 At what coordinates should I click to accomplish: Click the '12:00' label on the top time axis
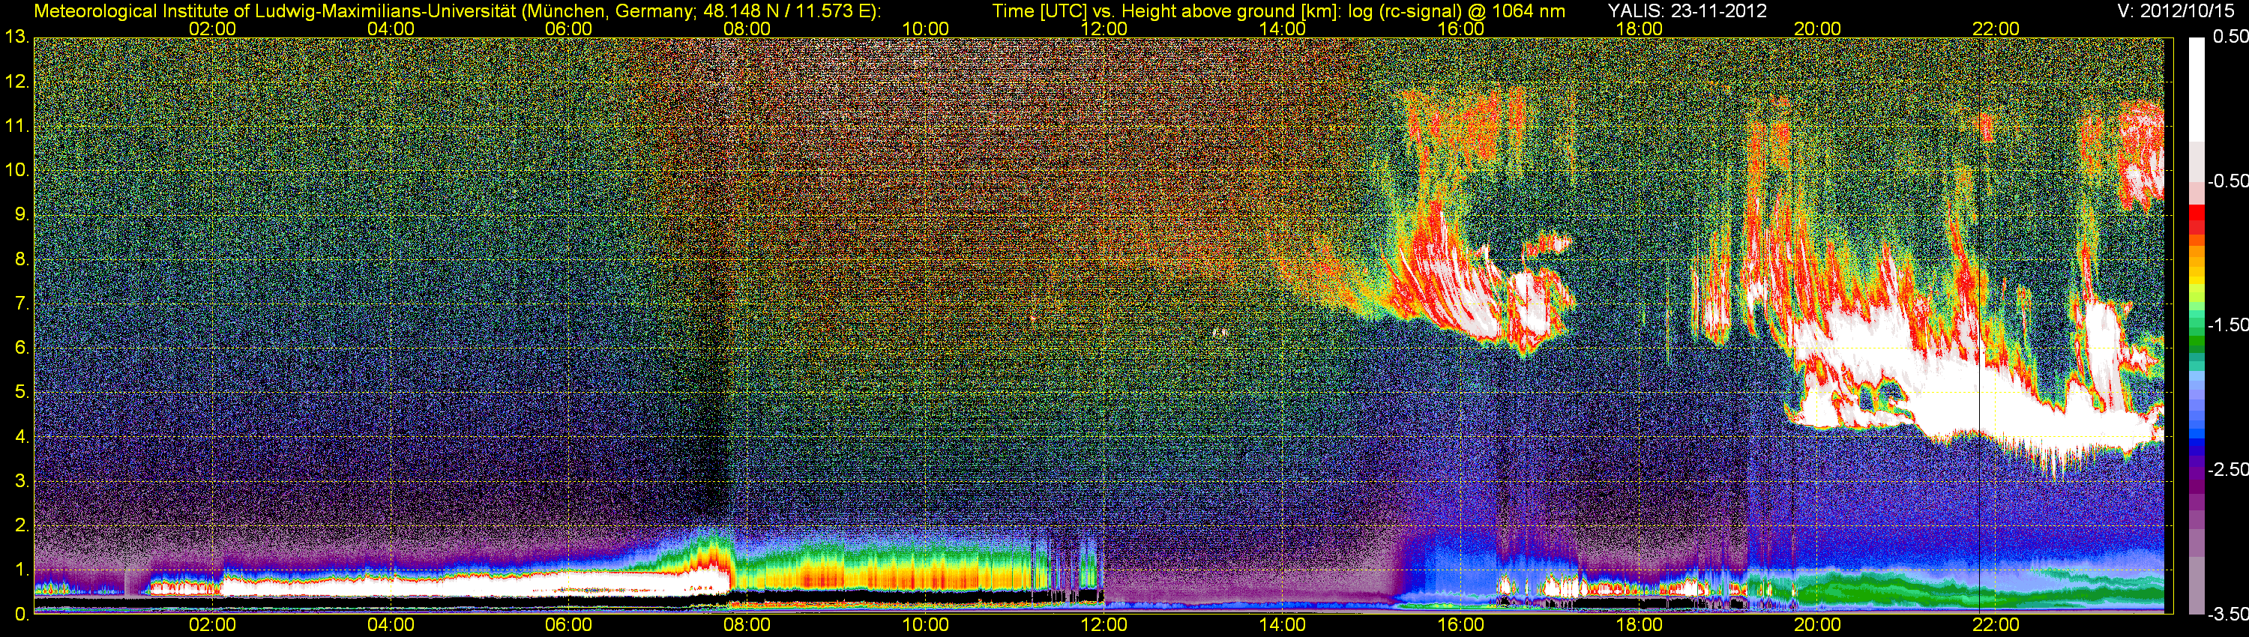pyautogui.click(x=1104, y=28)
